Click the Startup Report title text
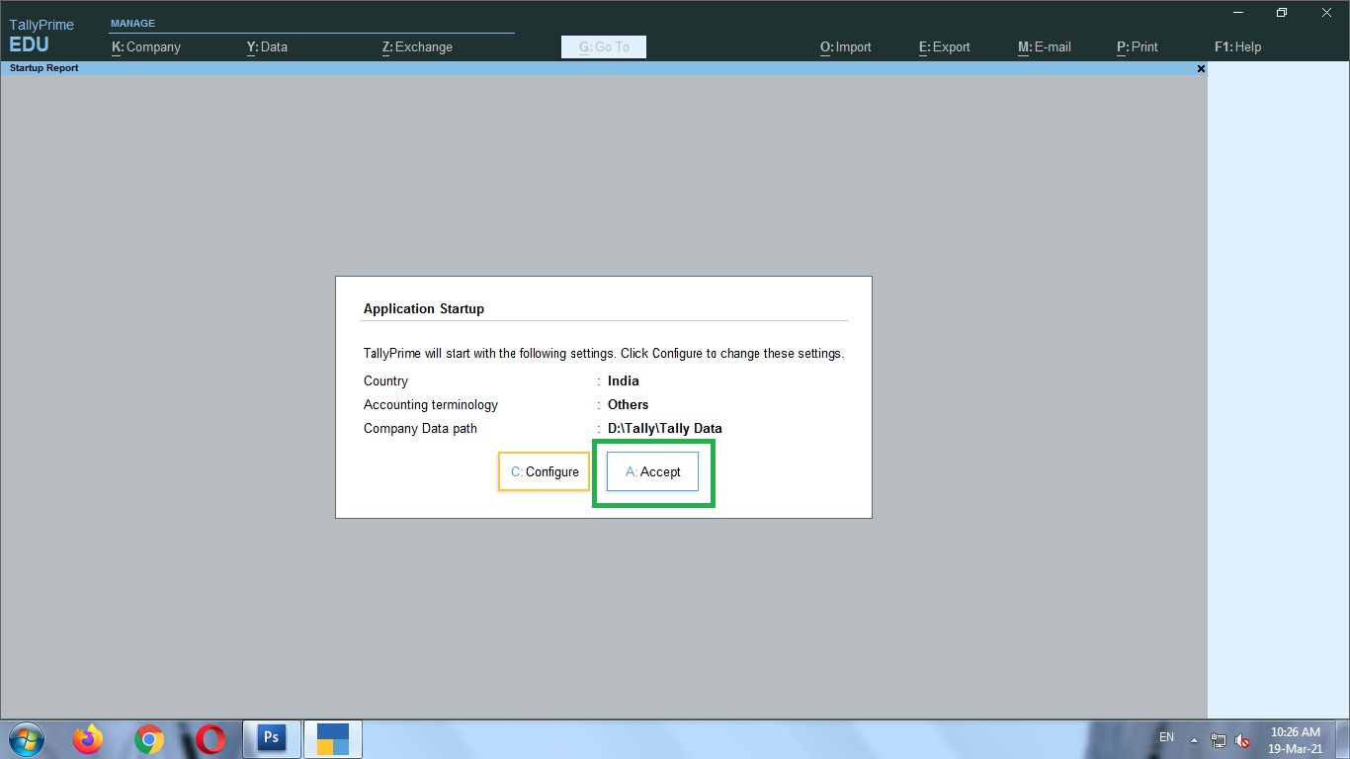 point(43,68)
